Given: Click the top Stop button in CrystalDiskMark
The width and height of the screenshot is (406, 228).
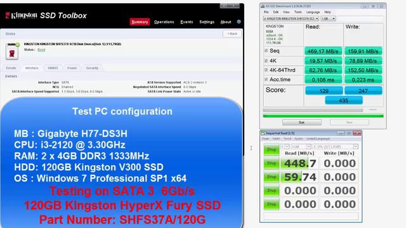Looking at the screenshot, I should [x=272, y=149].
